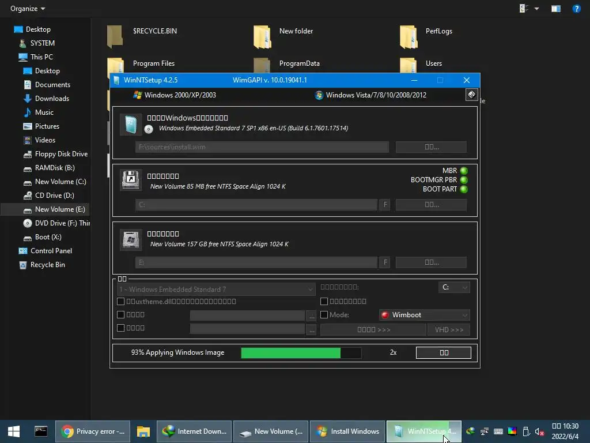
Task: Click the BOOTMGR PBR green status indicator
Action: point(464,180)
